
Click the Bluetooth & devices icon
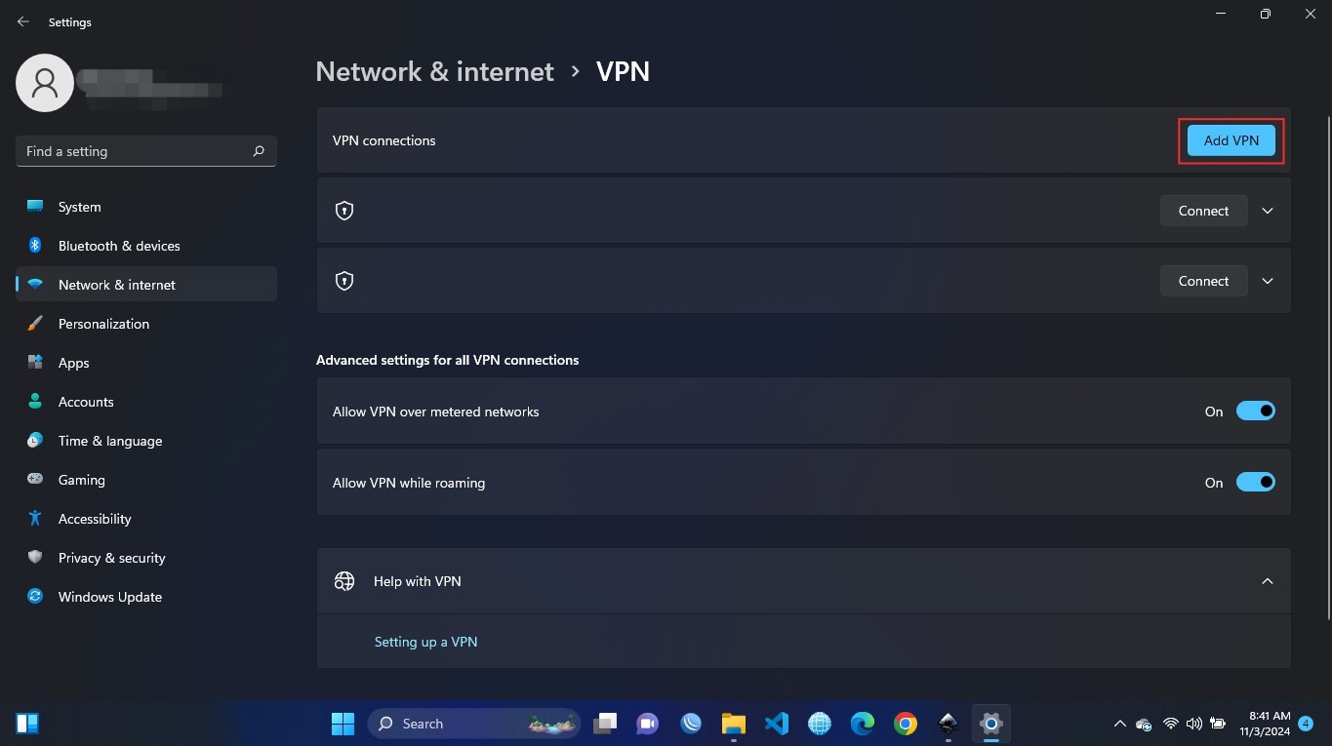tap(35, 246)
